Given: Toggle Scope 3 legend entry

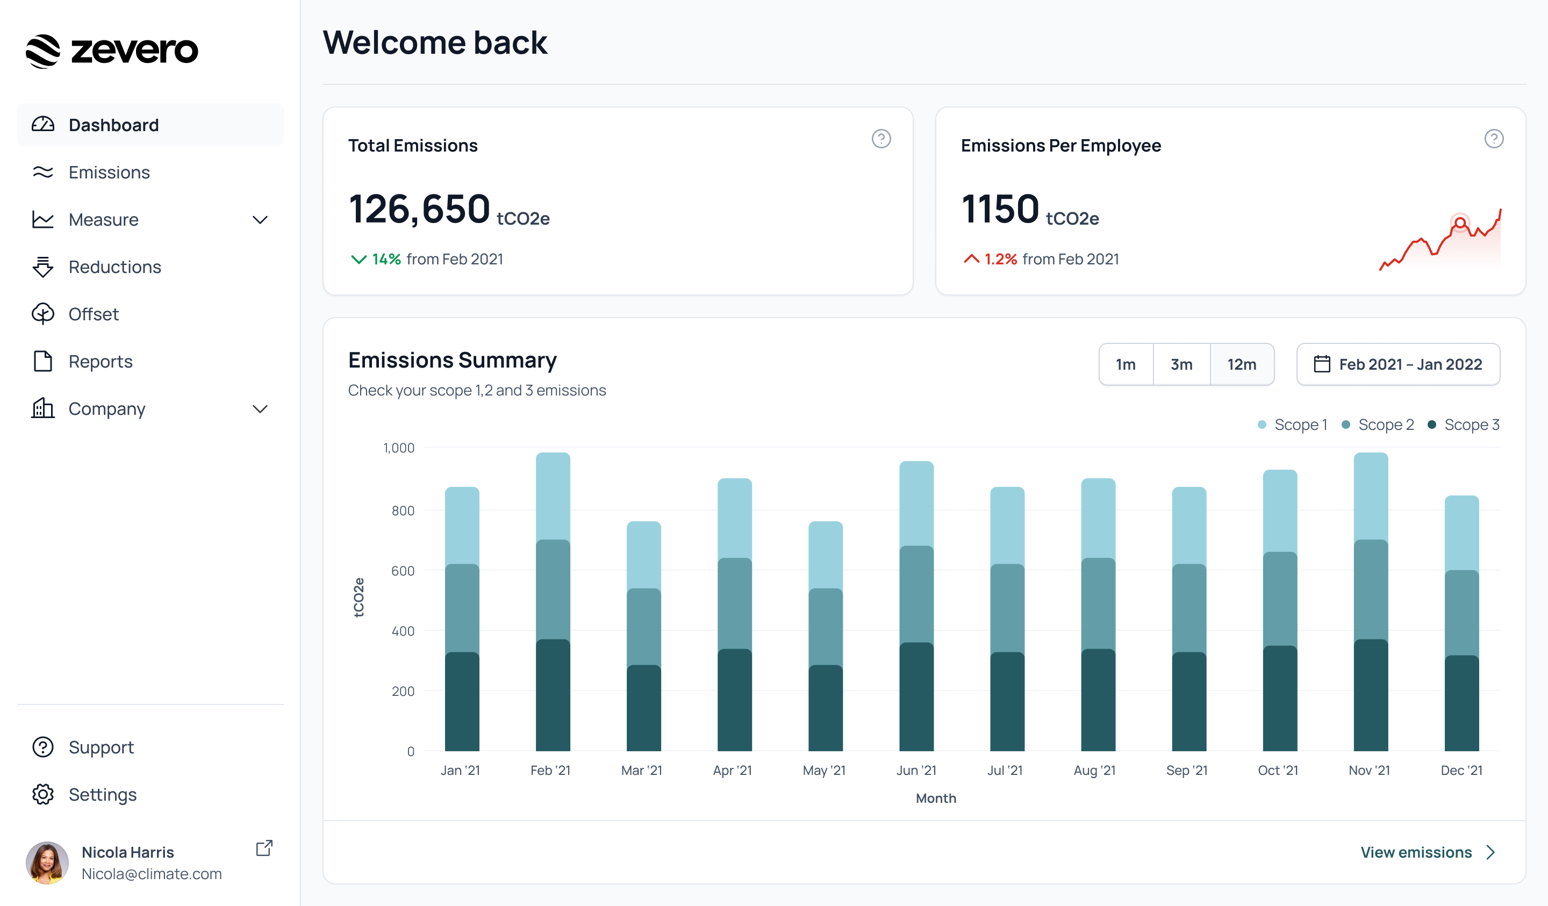Looking at the screenshot, I should point(1463,425).
